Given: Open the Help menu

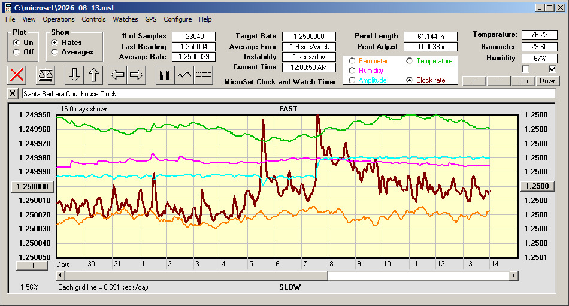Looking at the screenshot, I should tap(205, 19).
